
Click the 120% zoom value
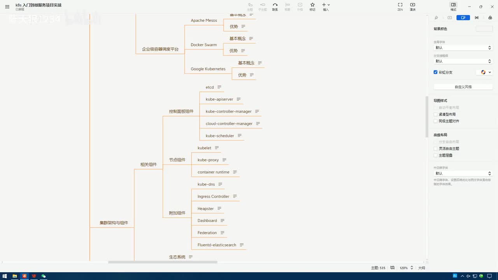click(403, 268)
